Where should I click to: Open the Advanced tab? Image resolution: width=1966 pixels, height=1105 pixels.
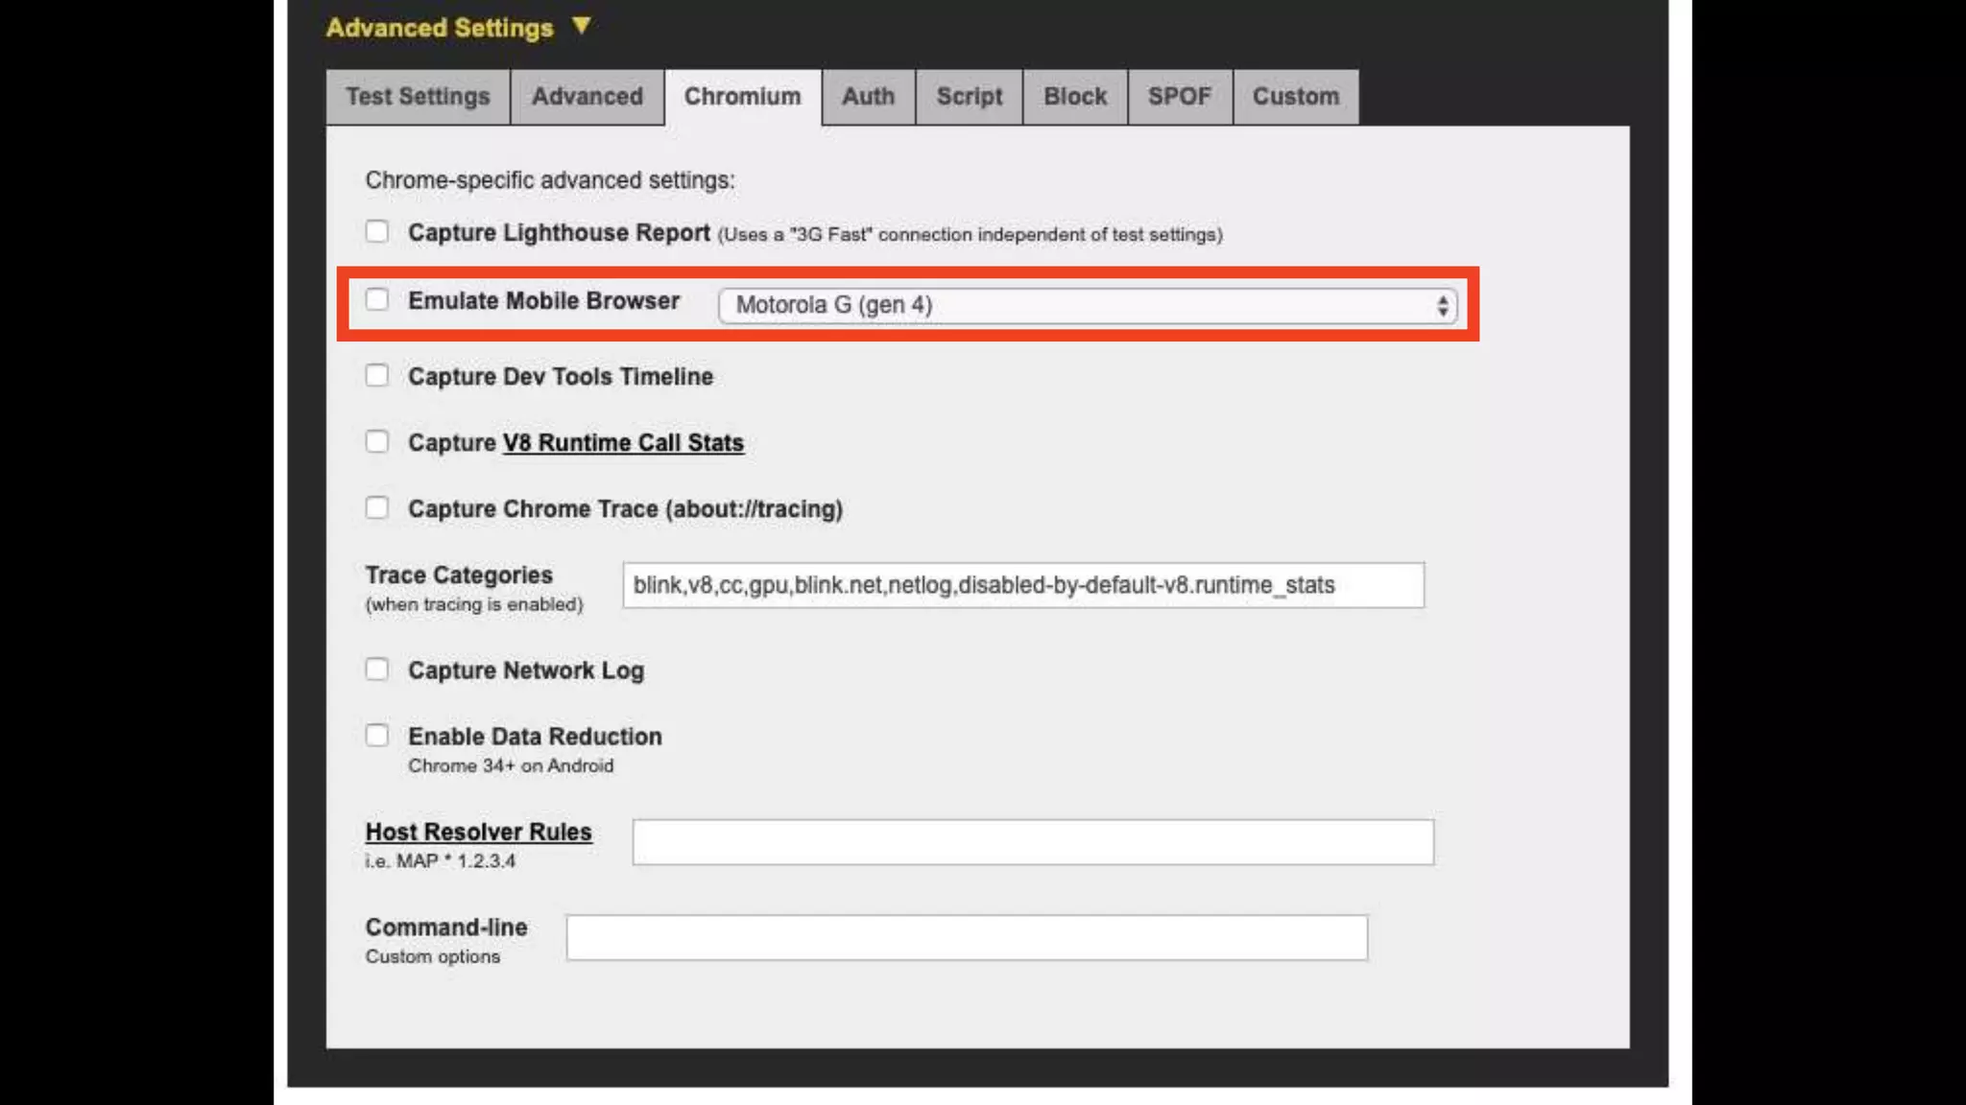click(587, 97)
